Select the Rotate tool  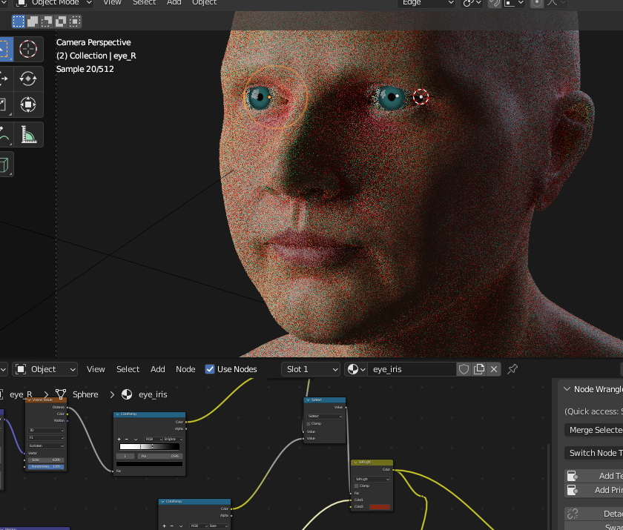coord(28,77)
